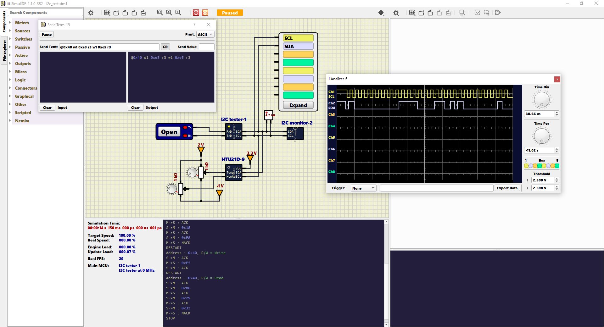Select SCL channel on logic analyzer component
The image size is (604, 327).
click(298, 38)
